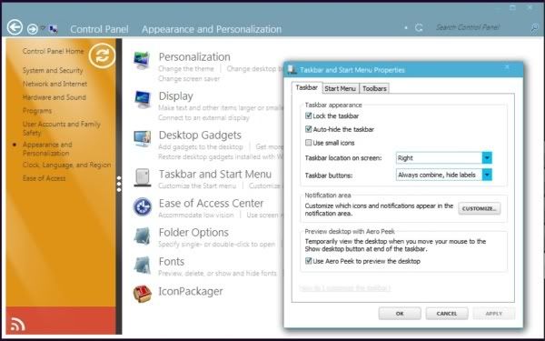Toggle Use Aero Peek to preview the desktop

click(x=308, y=261)
